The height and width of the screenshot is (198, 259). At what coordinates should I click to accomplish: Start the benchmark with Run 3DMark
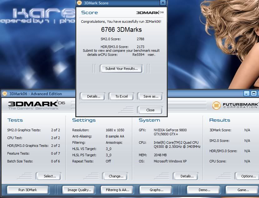point(28,190)
